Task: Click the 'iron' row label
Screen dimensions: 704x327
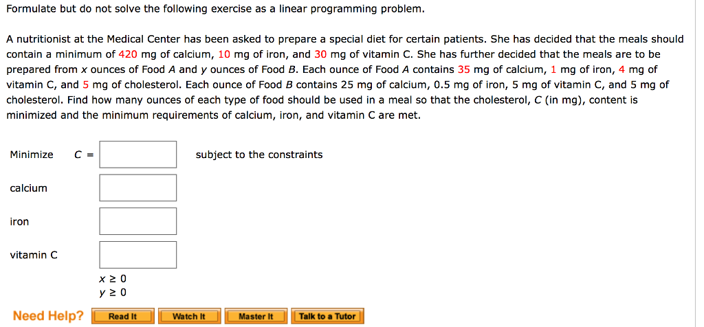Action: pos(19,221)
